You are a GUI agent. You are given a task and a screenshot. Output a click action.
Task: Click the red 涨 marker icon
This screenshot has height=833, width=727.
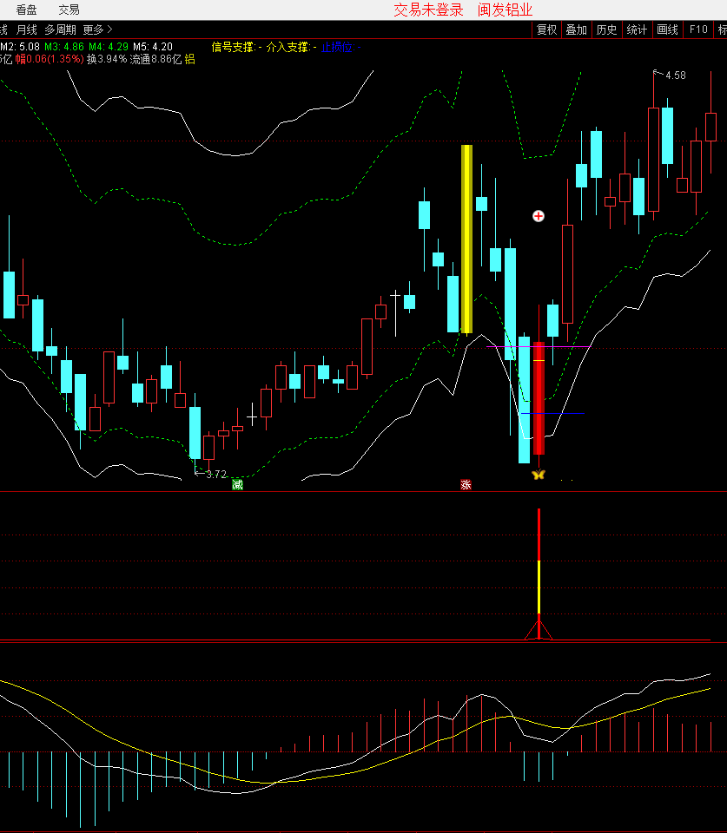(466, 484)
